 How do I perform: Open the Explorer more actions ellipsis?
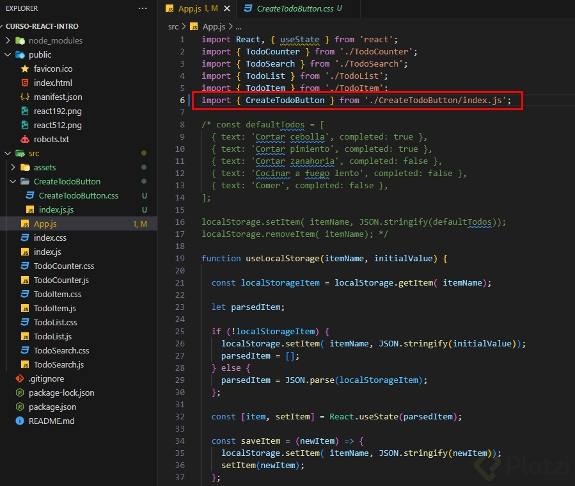(x=142, y=8)
